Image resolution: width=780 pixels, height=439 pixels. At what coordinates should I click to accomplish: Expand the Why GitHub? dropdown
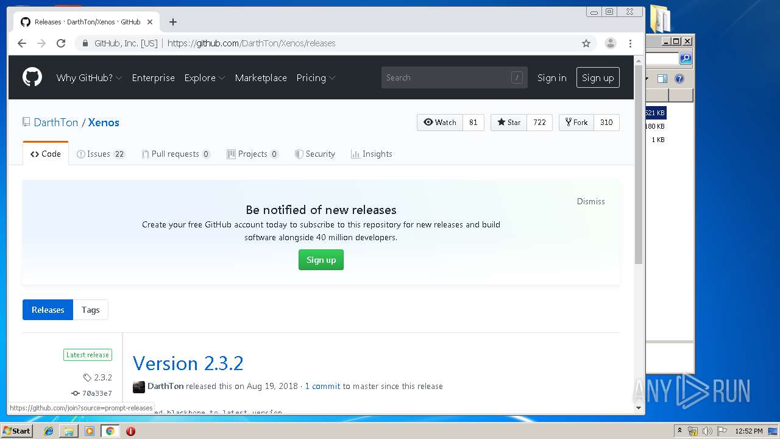(x=89, y=78)
